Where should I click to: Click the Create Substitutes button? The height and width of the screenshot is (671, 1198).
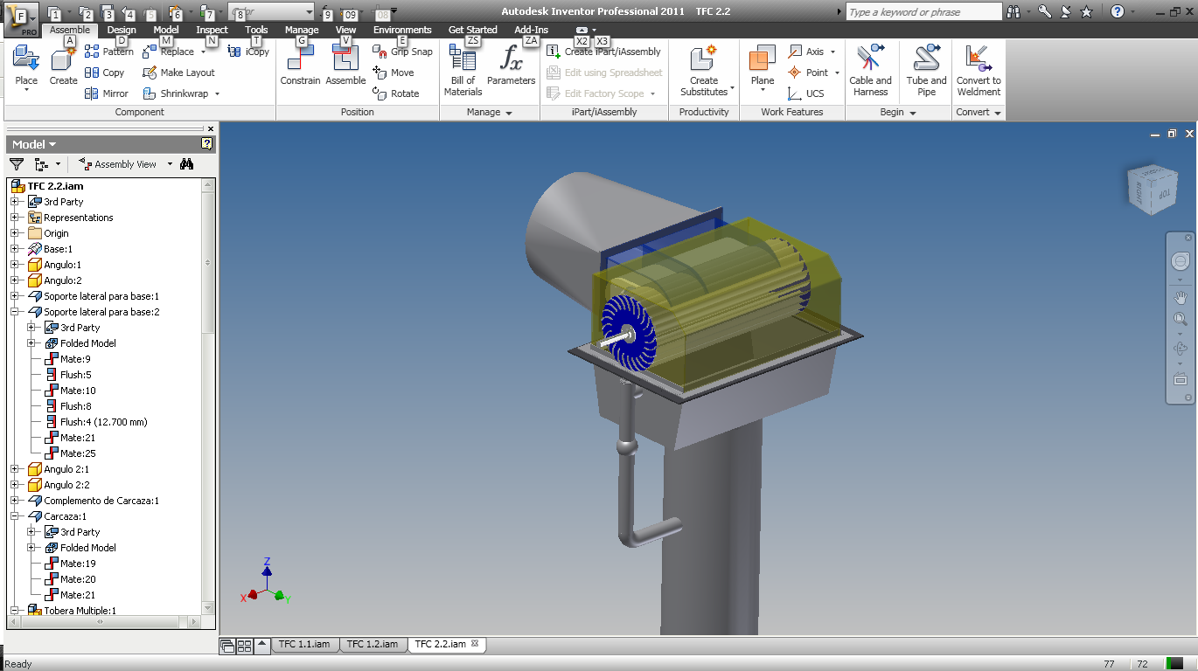click(704, 70)
